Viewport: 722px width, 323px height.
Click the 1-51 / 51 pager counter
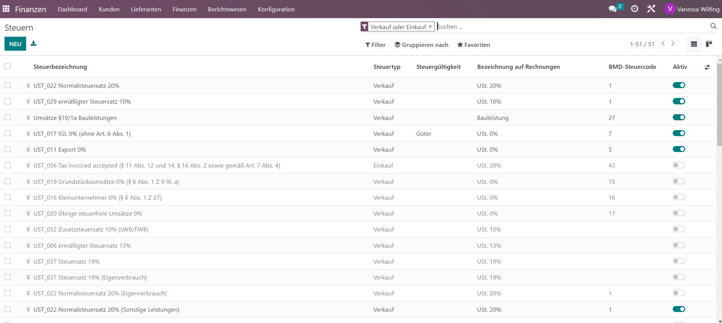coord(642,44)
